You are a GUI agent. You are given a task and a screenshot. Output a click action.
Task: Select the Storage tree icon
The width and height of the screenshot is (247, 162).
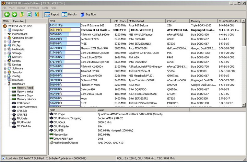[x=10, y=53]
